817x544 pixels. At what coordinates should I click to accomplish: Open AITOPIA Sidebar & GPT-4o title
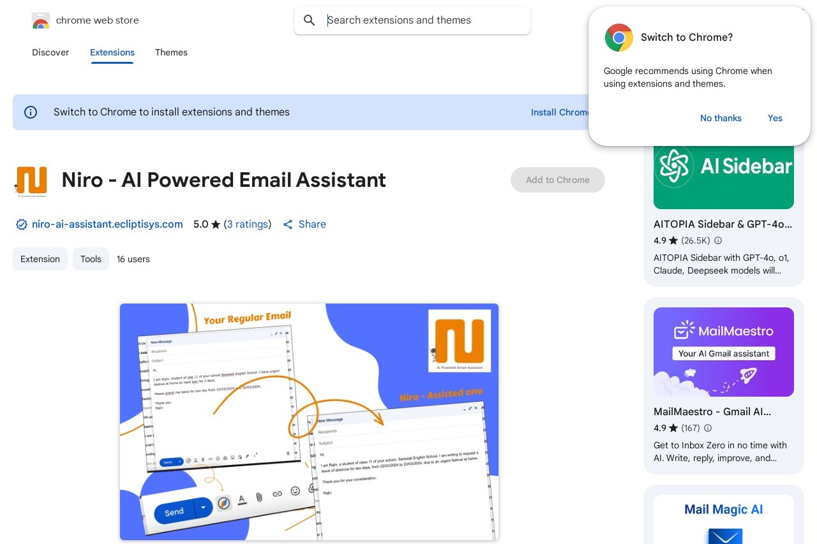click(x=723, y=224)
